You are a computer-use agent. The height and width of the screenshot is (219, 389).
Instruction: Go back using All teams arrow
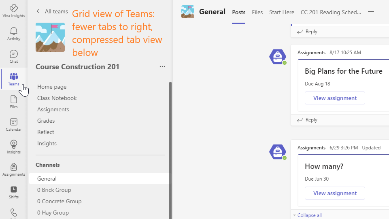[38, 11]
